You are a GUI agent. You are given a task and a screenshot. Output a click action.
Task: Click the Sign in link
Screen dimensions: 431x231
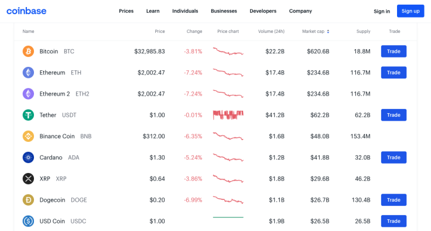click(x=382, y=11)
